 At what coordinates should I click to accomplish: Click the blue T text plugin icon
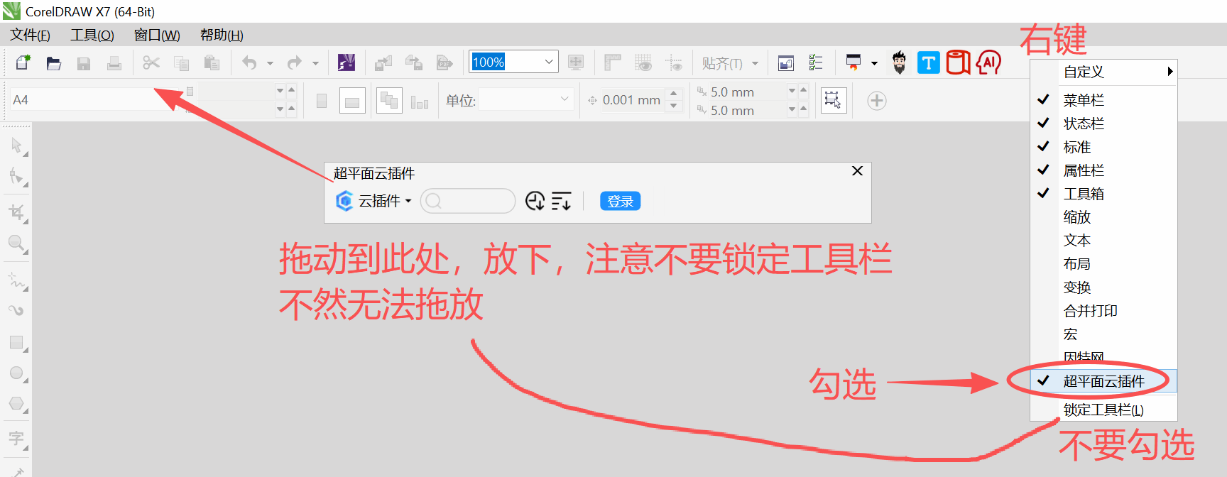click(x=928, y=63)
